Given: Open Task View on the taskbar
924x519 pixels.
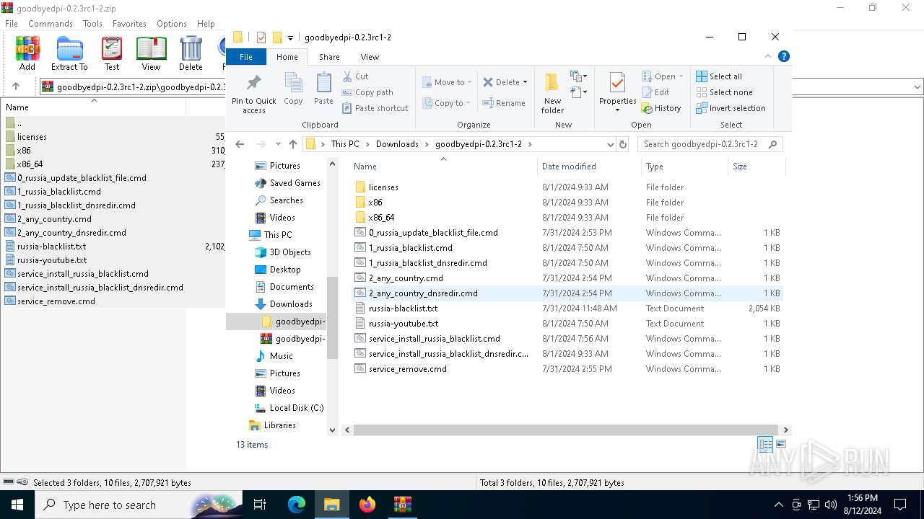Looking at the screenshot, I should pyautogui.click(x=260, y=505).
